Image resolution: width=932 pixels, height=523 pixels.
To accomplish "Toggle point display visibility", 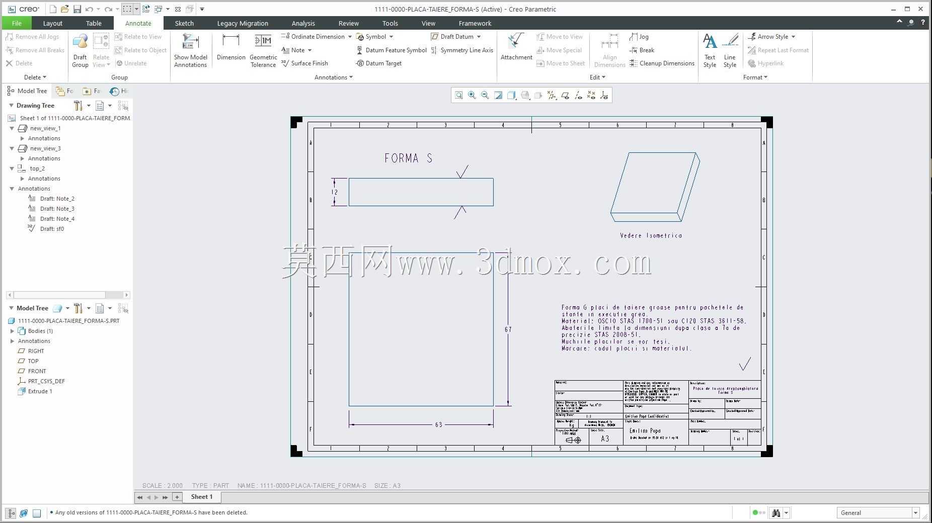I will pyautogui.click(x=591, y=95).
